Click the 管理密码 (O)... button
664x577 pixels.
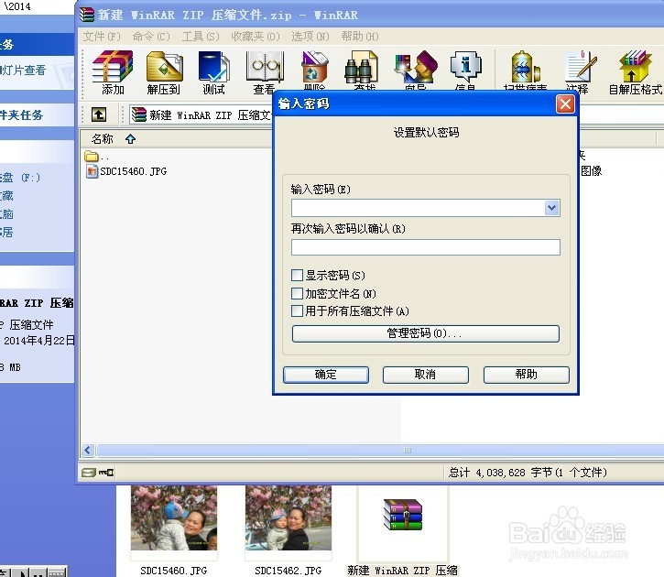[426, 333]
